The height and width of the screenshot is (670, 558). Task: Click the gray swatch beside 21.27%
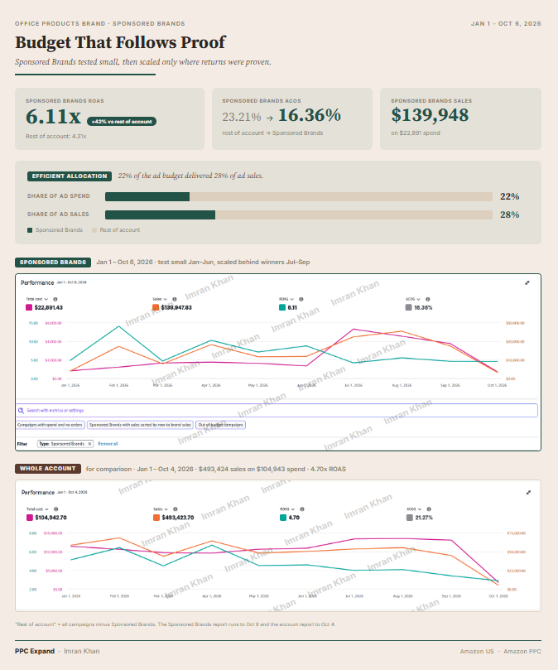click(410, 518)
